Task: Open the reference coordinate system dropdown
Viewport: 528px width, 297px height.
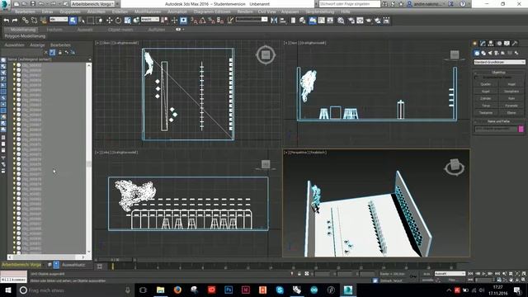Action: click(x=150, y=20)
